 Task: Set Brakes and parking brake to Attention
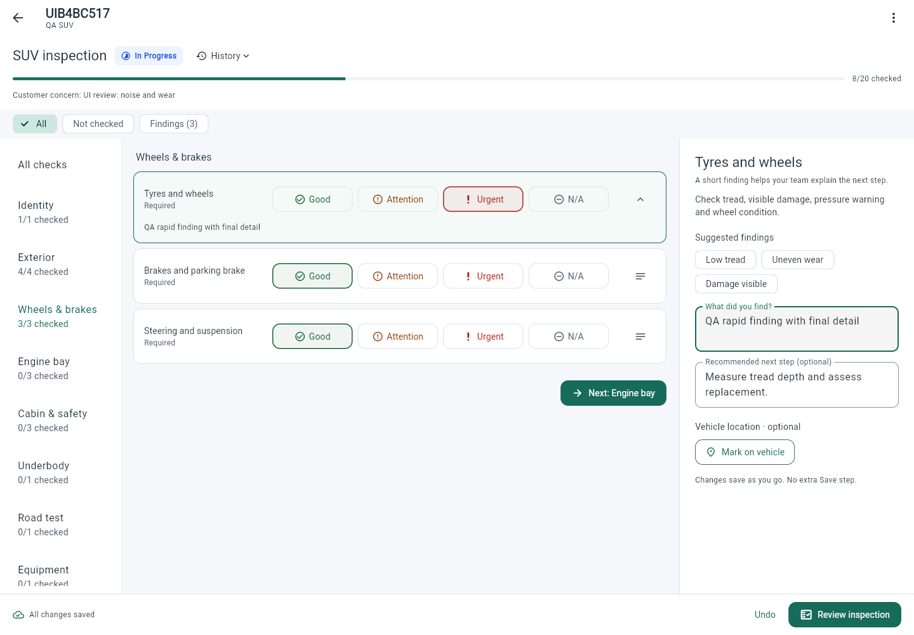(x=398, y=276)
